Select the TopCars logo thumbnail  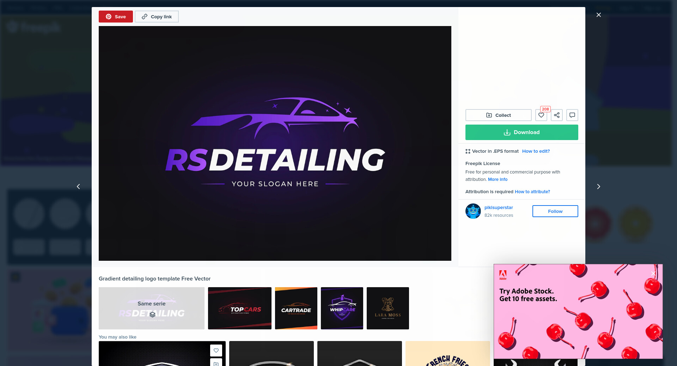pyautogui.click(x=240, y=308)
